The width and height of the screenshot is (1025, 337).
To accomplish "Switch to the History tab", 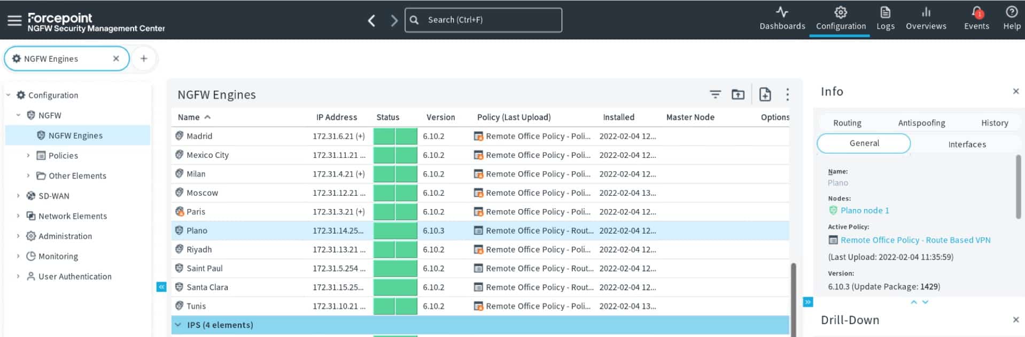I will pos(995,123).
